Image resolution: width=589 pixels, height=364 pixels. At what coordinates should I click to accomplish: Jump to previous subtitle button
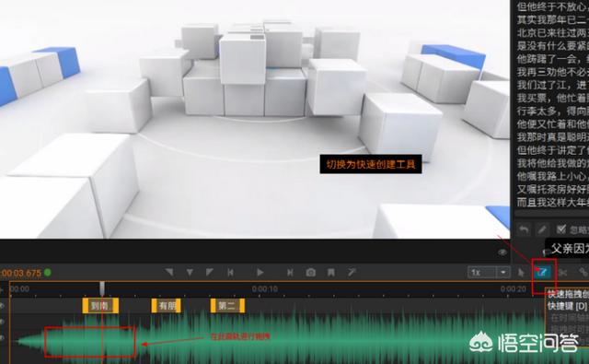point(230,272)
